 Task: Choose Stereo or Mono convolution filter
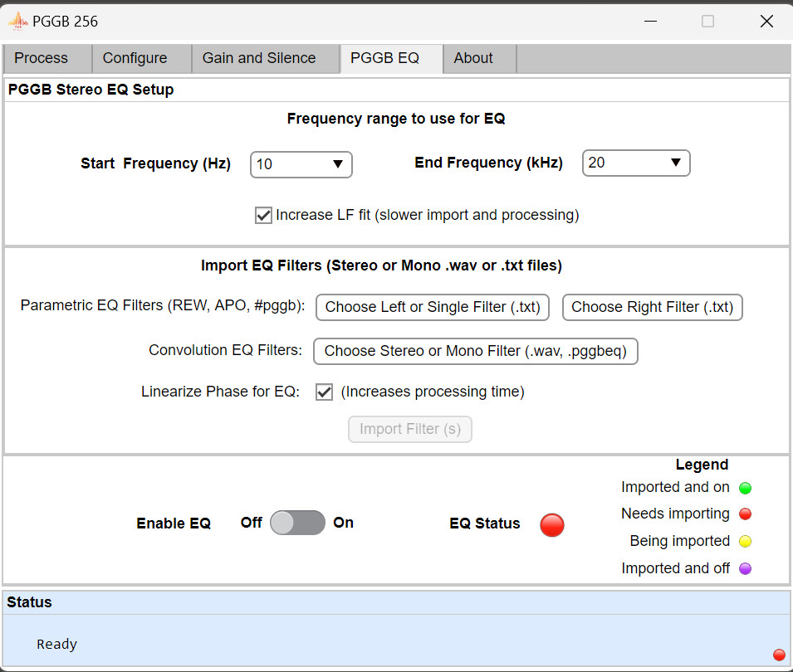475,351
